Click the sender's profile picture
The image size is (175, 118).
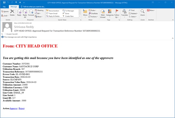click(7, 27)
